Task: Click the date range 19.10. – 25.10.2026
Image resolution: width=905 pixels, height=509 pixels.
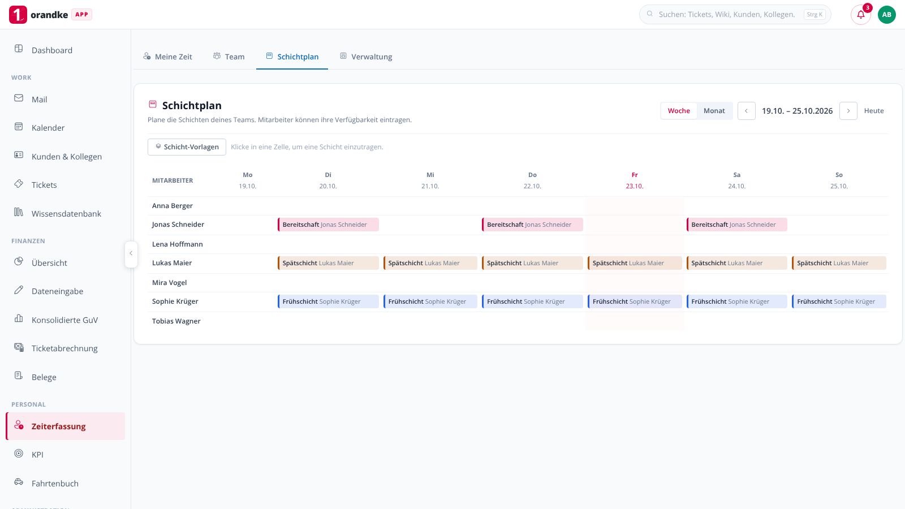Action: pos(798,111)
